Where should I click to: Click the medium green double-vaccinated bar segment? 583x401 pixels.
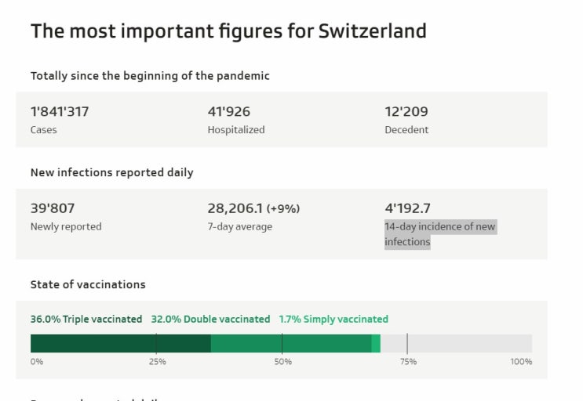(290, 343)
